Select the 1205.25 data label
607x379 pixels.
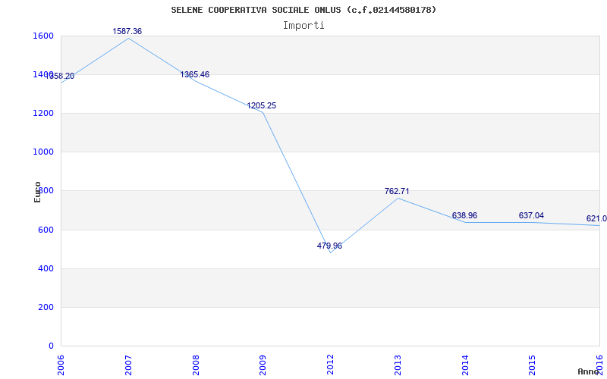pyautogui.click(x=262, y=105)
